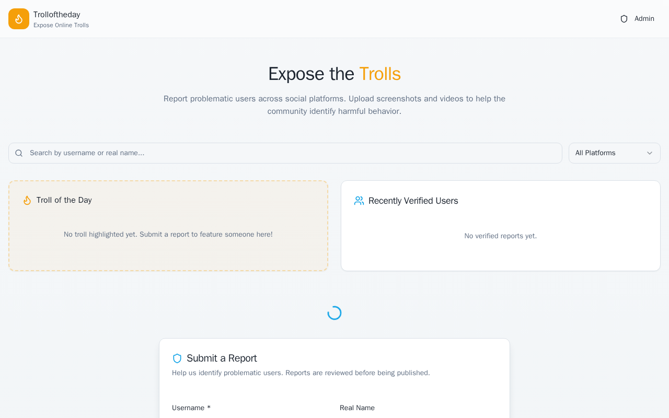Click the Report problematic users description paragraph
The width and height of the screenshot is (669, 418).
[x=334, y=105]
